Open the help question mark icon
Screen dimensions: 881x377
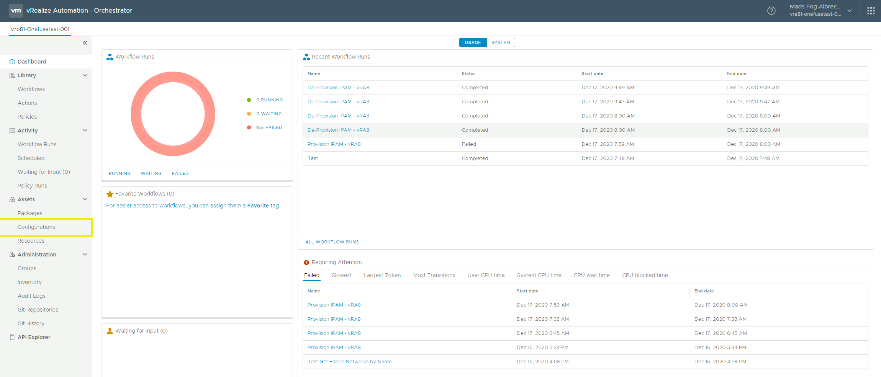pyautogui.click(x=771, y=11)
